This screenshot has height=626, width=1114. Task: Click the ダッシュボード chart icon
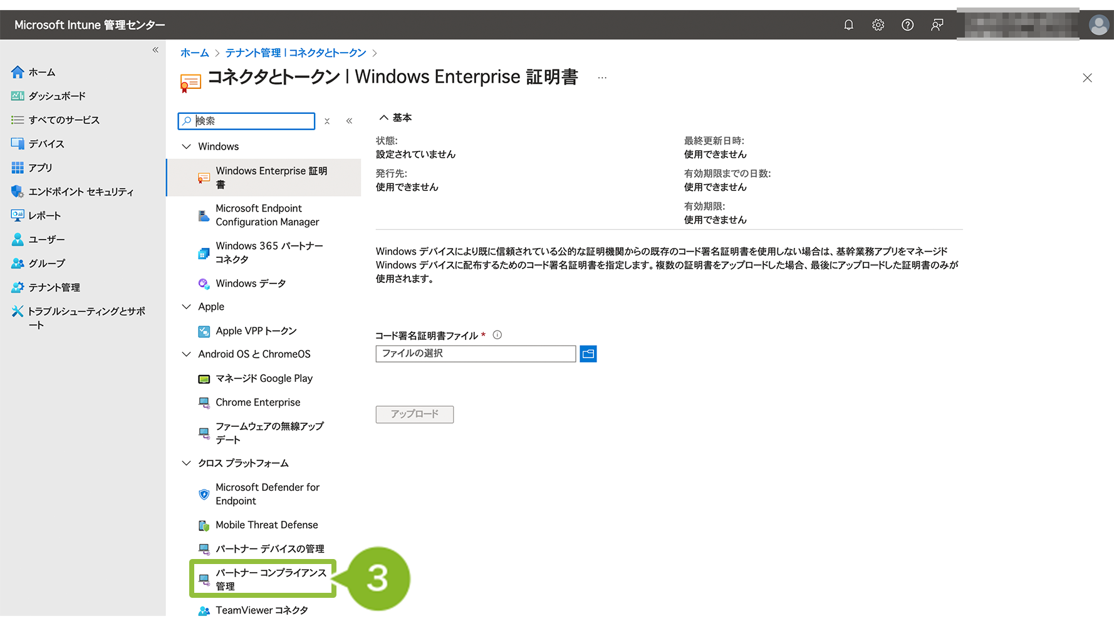click(x=18, y=96)
